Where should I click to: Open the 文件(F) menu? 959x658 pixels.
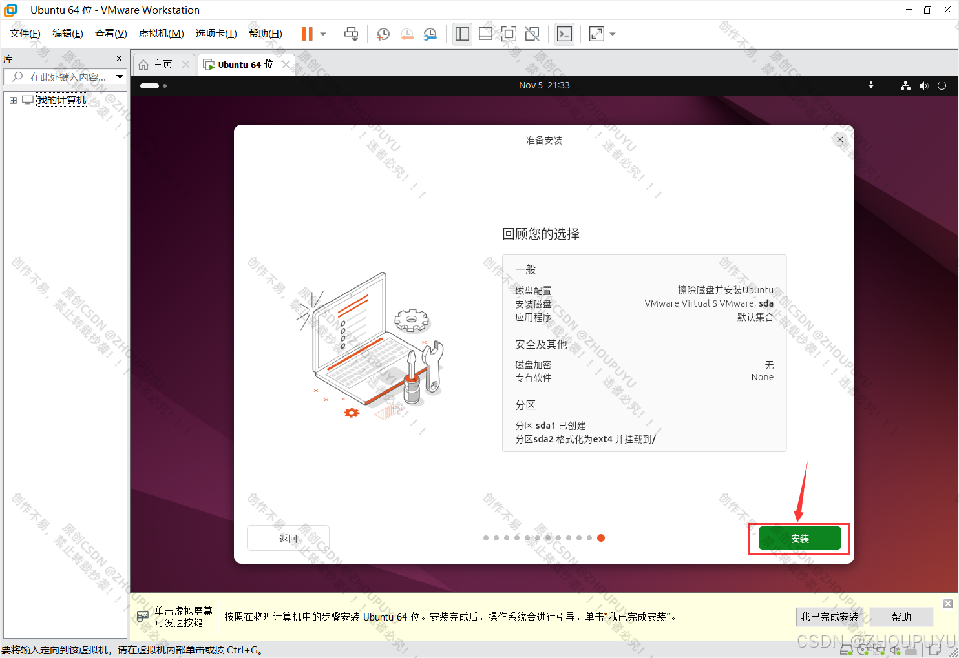tap(25, 34)
